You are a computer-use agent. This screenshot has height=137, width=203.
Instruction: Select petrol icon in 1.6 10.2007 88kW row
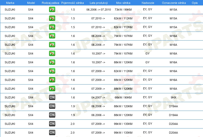point(52,62)
